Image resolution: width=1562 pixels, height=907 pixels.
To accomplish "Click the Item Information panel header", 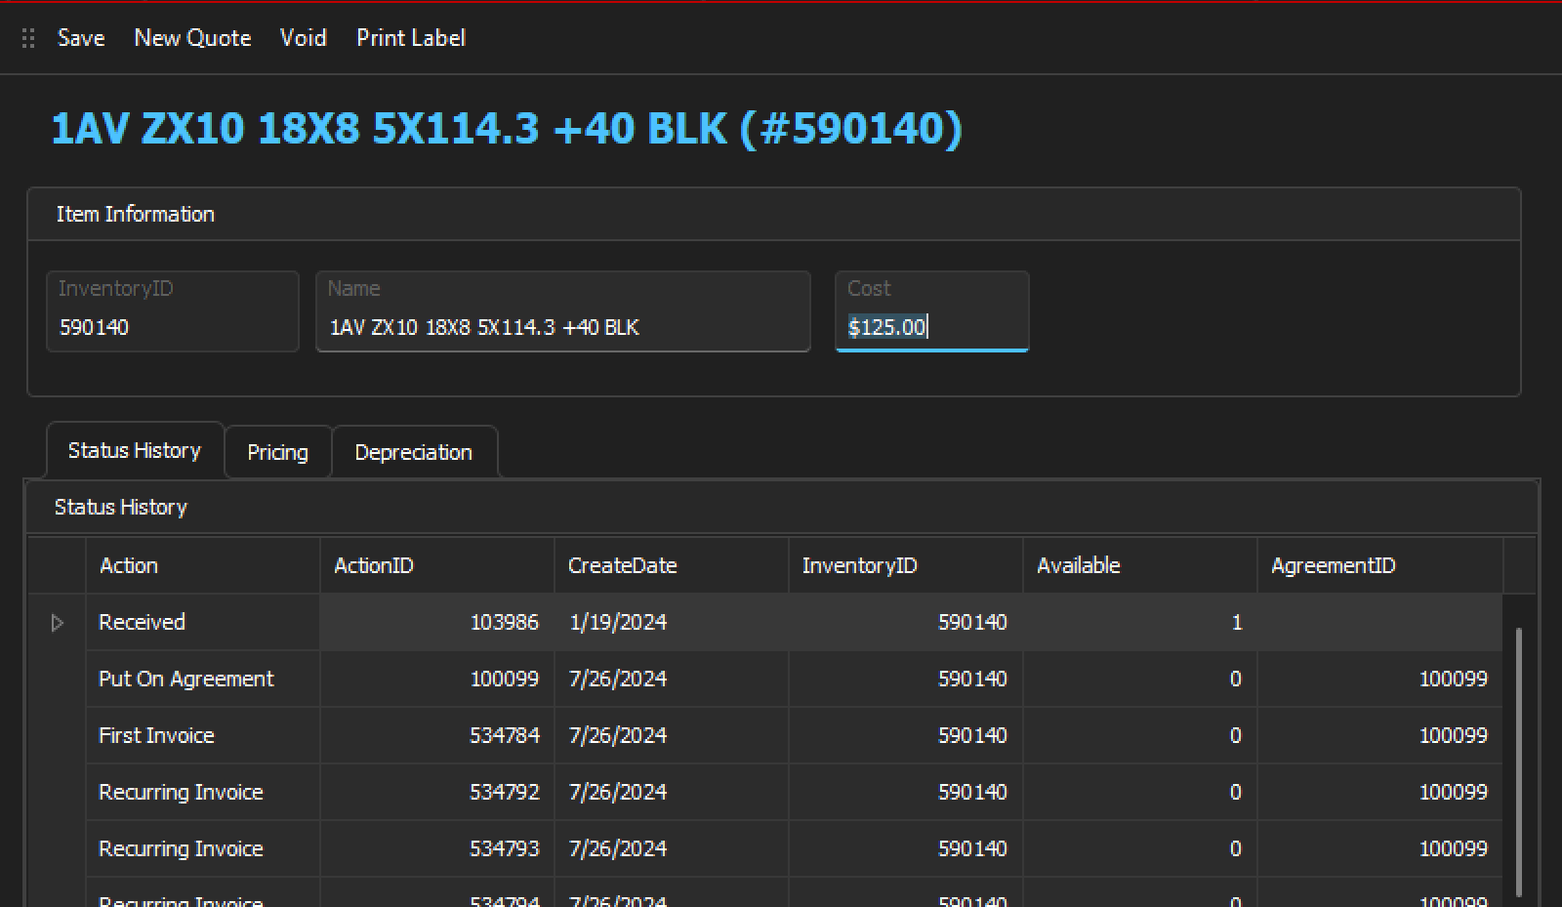I will (x=774, y=215).
